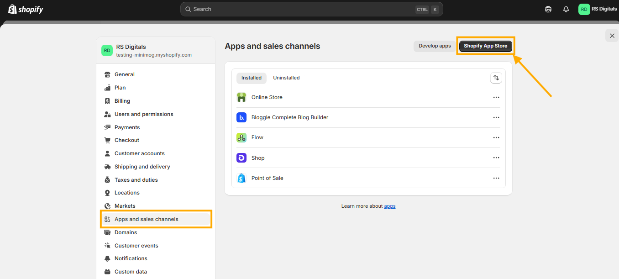Click the General settings store icon
Image resolution: width=619 pixels, height=279 pixels.
pos(107,74)
